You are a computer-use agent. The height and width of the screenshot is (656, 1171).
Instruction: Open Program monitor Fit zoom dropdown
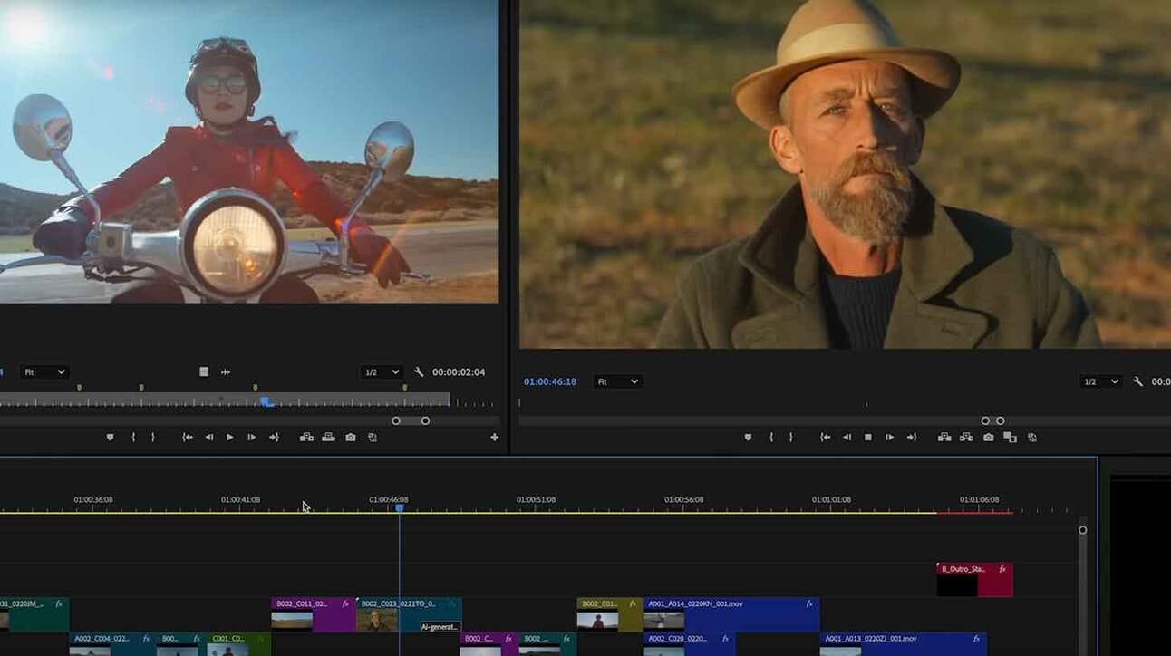click(x=617, y=382)
